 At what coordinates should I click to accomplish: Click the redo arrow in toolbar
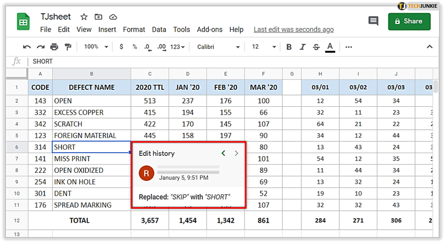[40, 47]
